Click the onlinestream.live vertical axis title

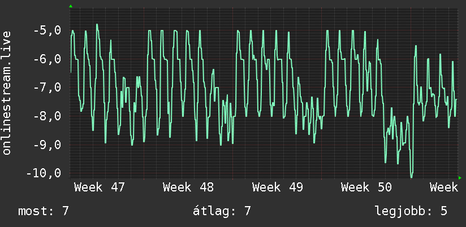pyautogui.click(x=7, y=93)
